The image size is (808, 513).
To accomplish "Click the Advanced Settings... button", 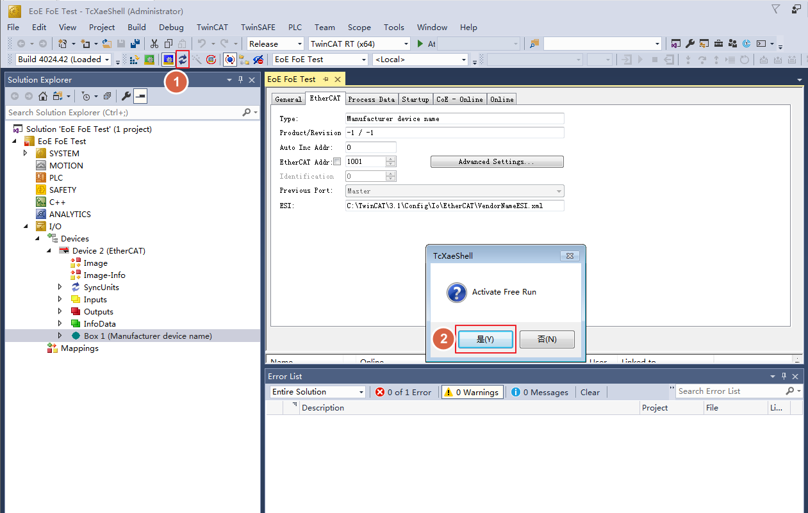I will [497, 162].
